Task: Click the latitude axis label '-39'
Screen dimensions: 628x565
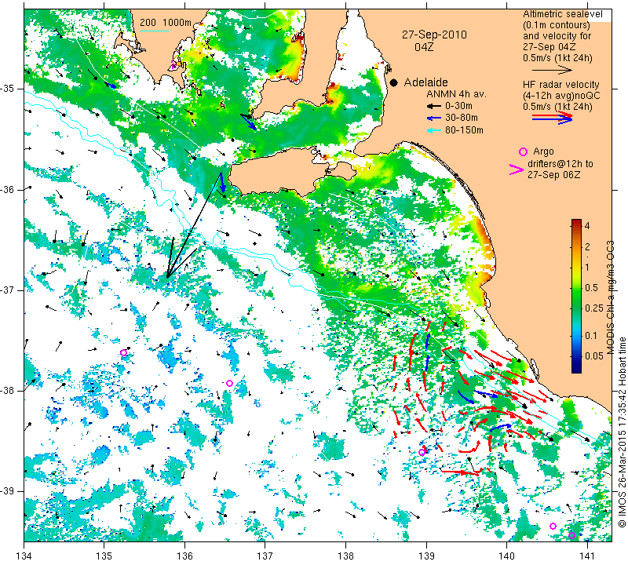Action: [x=8, y=491]
